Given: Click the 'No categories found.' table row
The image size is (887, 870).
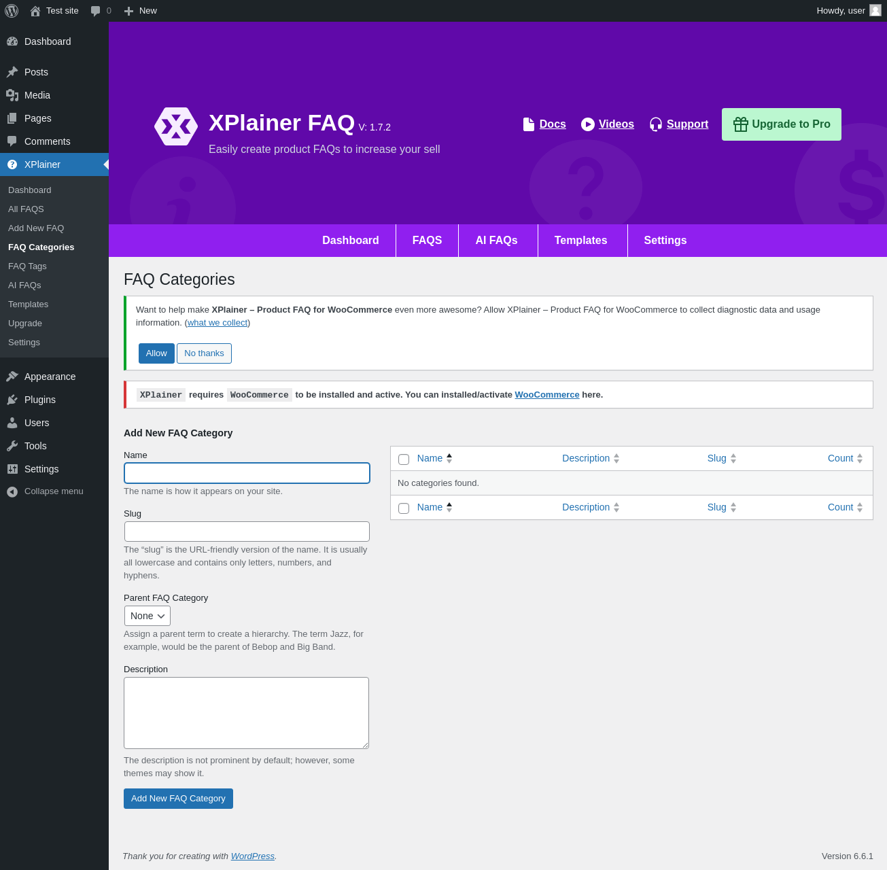Looking at the screenshot, I should pyautogui.click(x=631, y=483).
